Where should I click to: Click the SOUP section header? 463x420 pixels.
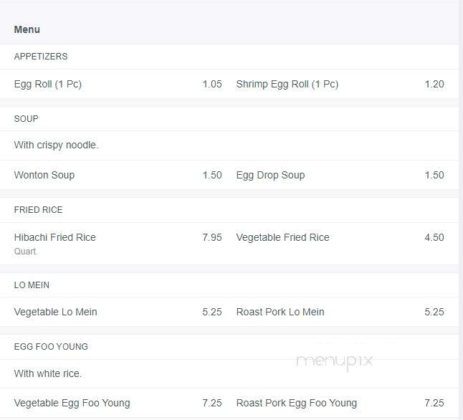pos(27,119)
